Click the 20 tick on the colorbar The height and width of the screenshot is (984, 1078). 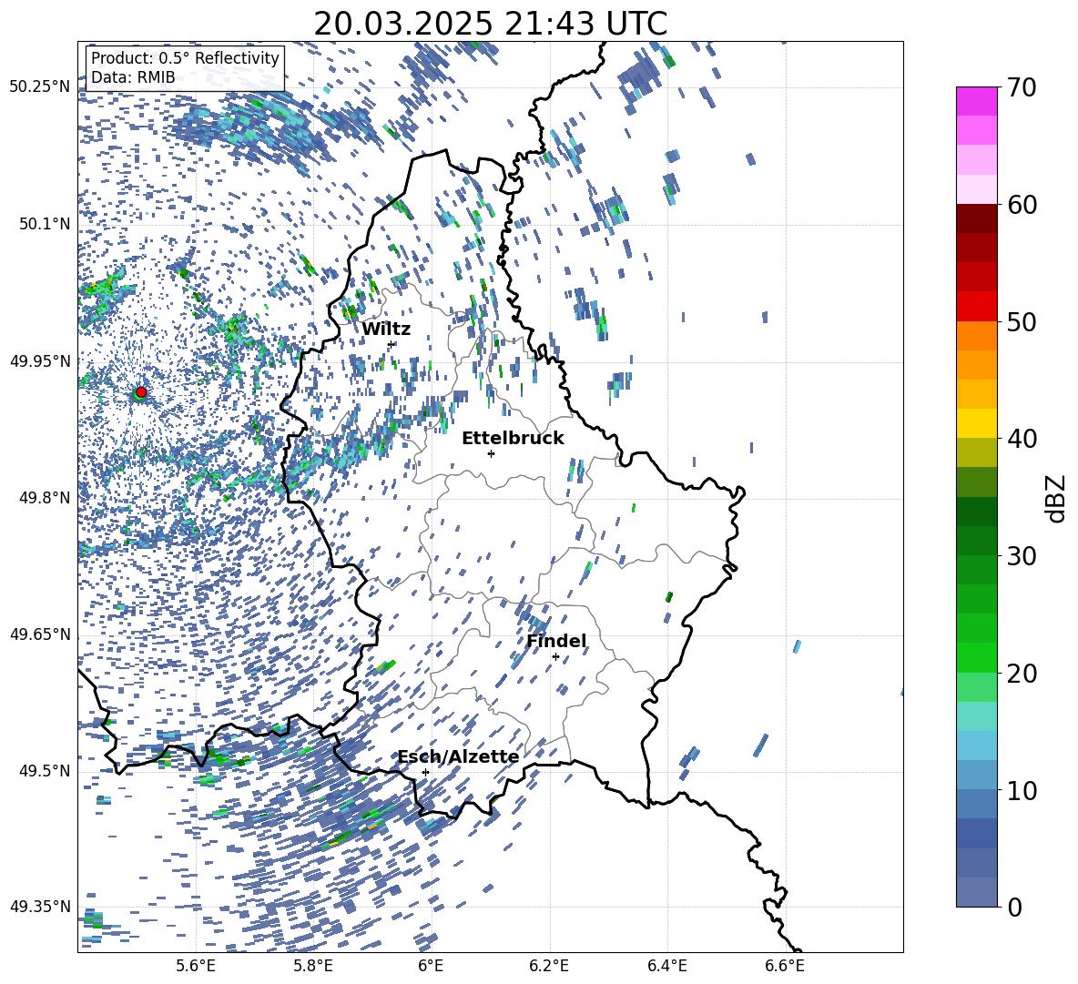point(1022,674)
